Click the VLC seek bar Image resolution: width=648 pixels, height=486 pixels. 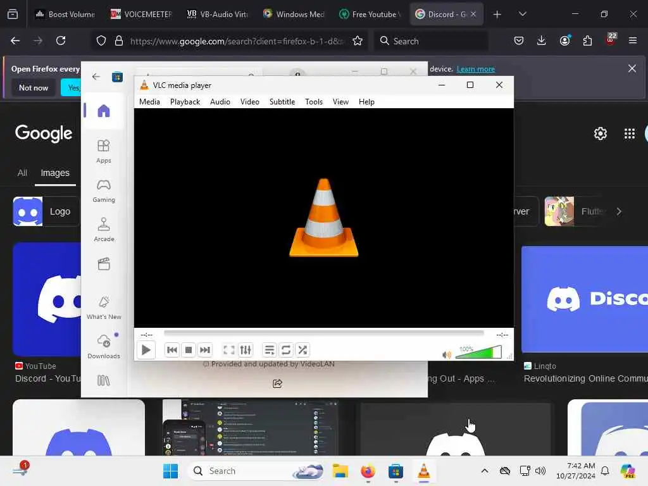pos(323,333)
